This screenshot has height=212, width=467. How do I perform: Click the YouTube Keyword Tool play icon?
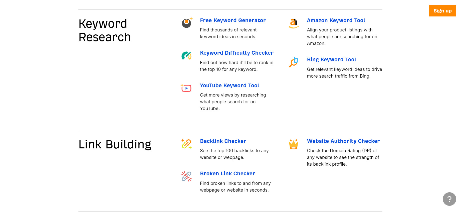[186, 88]
